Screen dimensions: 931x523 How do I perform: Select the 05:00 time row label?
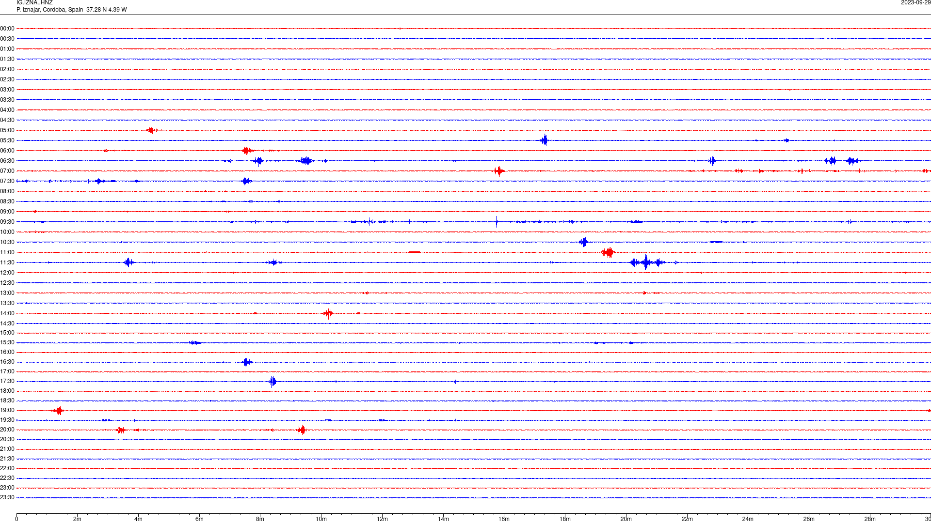pos(7,130)
